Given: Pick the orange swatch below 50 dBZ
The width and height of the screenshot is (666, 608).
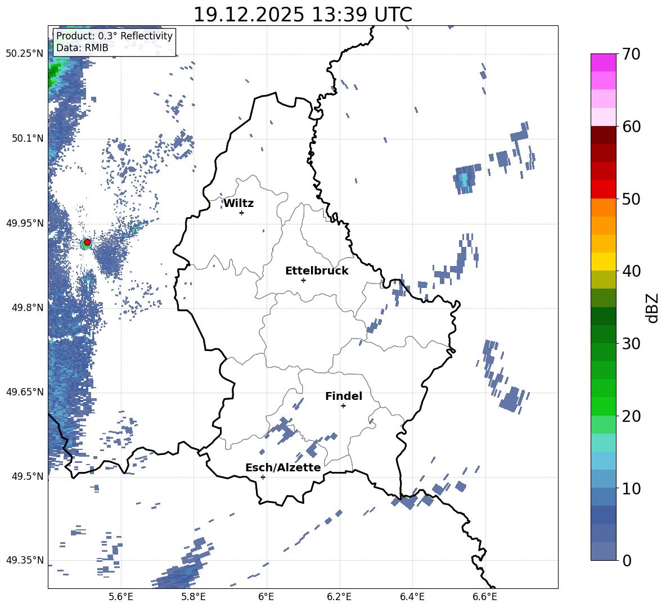Looking at the screenshot, I should pos(604,208).
